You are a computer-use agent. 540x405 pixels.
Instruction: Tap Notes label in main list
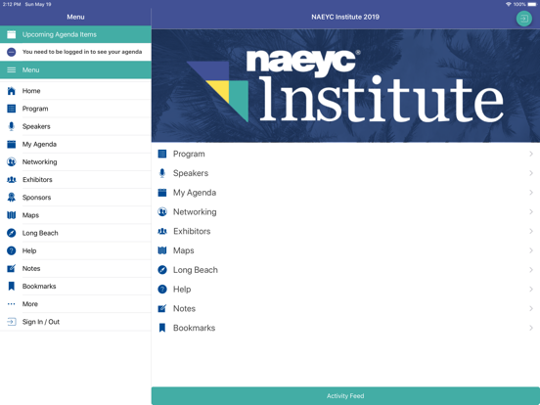(x=184, y=308)
